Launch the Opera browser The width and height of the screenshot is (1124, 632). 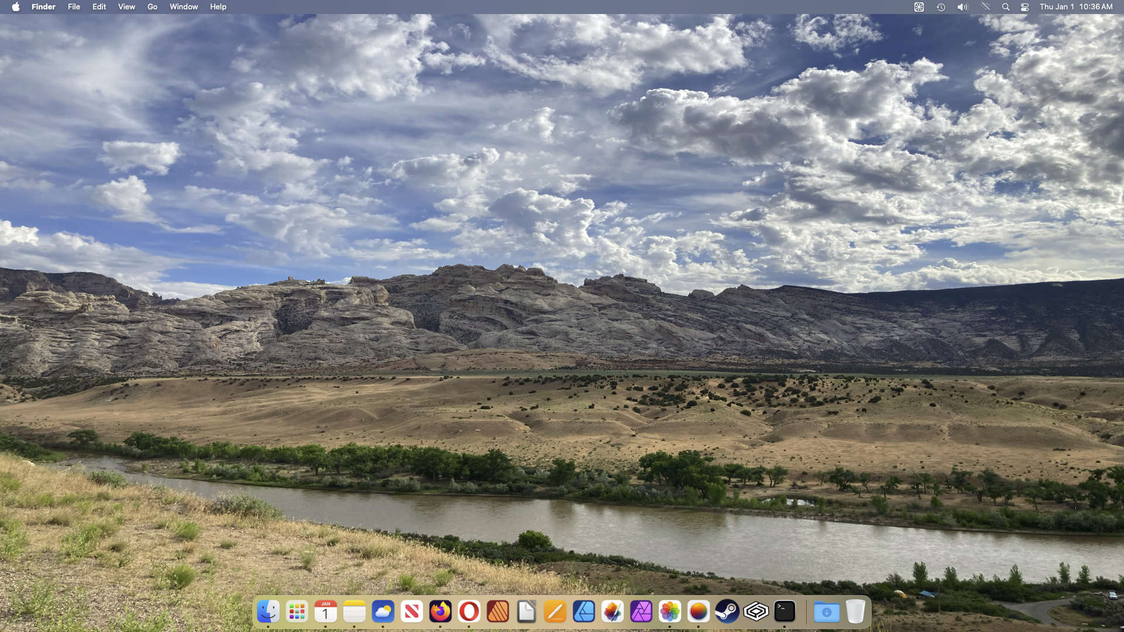coord(469,612)
